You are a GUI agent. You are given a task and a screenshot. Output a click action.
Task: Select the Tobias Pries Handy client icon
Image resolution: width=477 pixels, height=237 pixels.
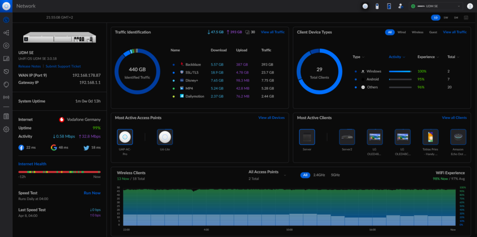[x=430, y=137]
